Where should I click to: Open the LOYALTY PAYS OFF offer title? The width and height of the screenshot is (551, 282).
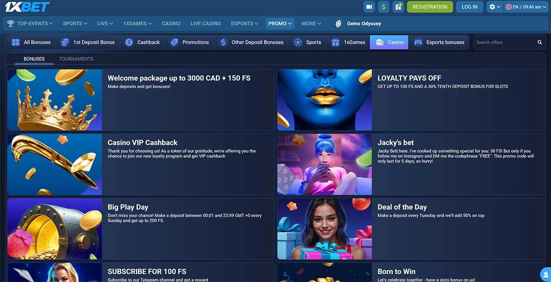pos(409,78)
